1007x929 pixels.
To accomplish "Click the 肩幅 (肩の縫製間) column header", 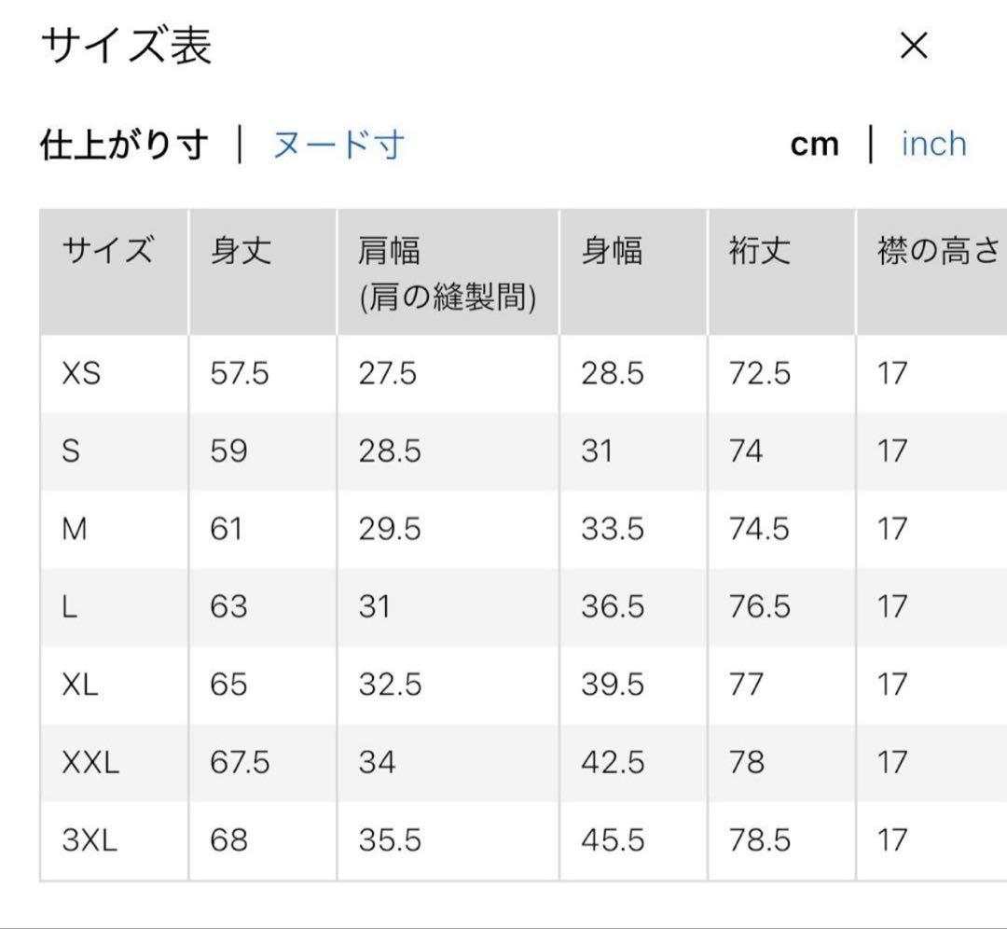I will (447, 273).
